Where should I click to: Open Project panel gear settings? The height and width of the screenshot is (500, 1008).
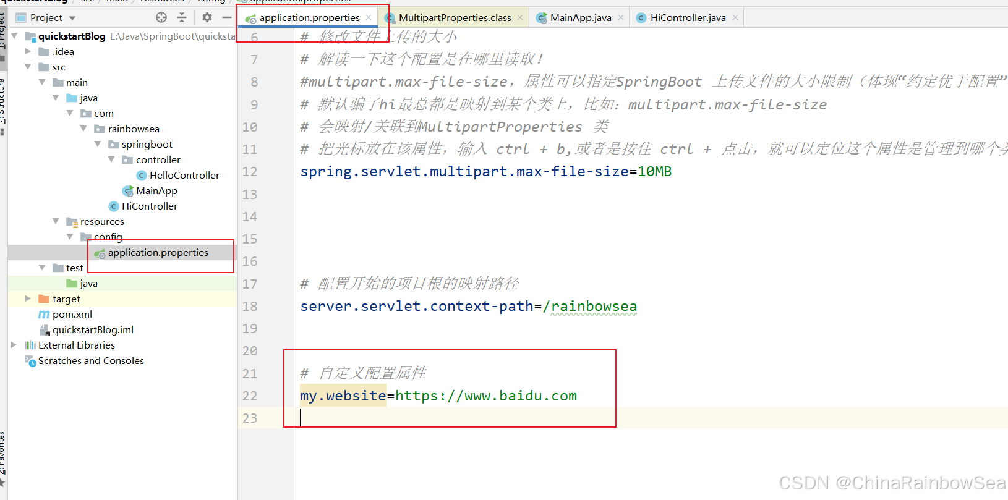(207, 17)
